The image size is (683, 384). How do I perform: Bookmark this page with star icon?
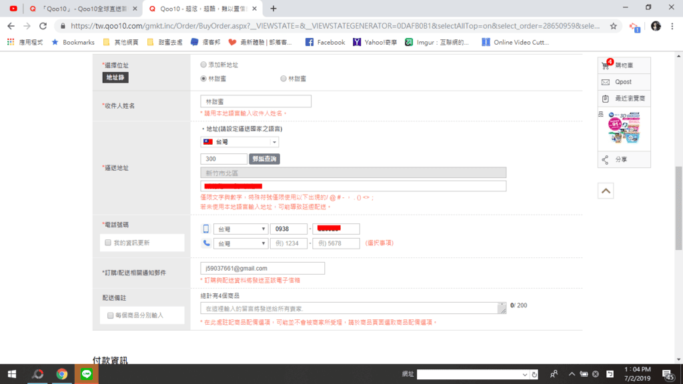pos(613,26)
